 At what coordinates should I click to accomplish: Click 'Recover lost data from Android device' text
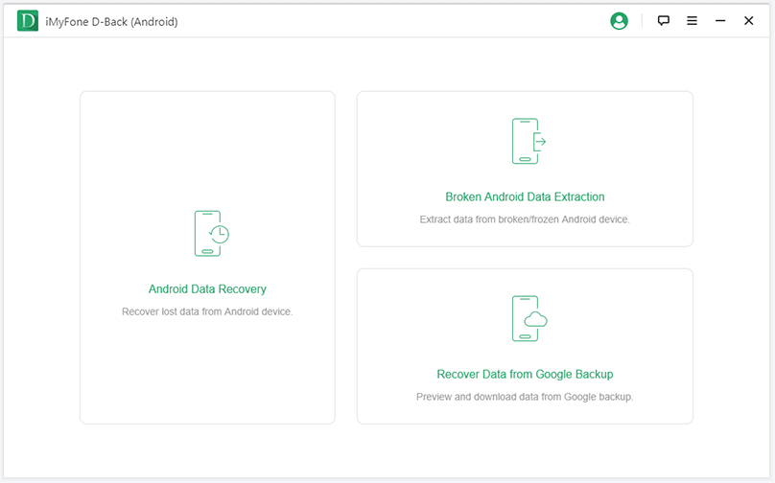click(207, 311)
